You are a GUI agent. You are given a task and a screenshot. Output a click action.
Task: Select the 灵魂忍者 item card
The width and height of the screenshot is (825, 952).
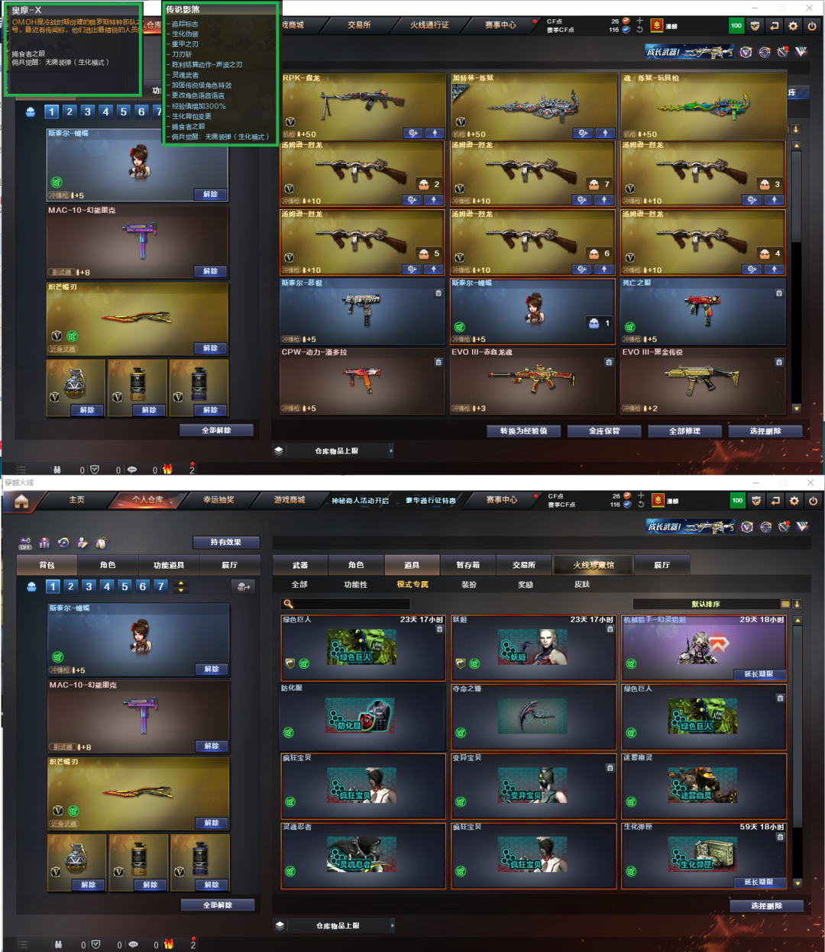pyautogui.click(x=363, y=855)
